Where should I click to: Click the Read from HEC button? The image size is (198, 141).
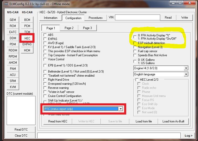pyautogui.click(x=58, y=121)
